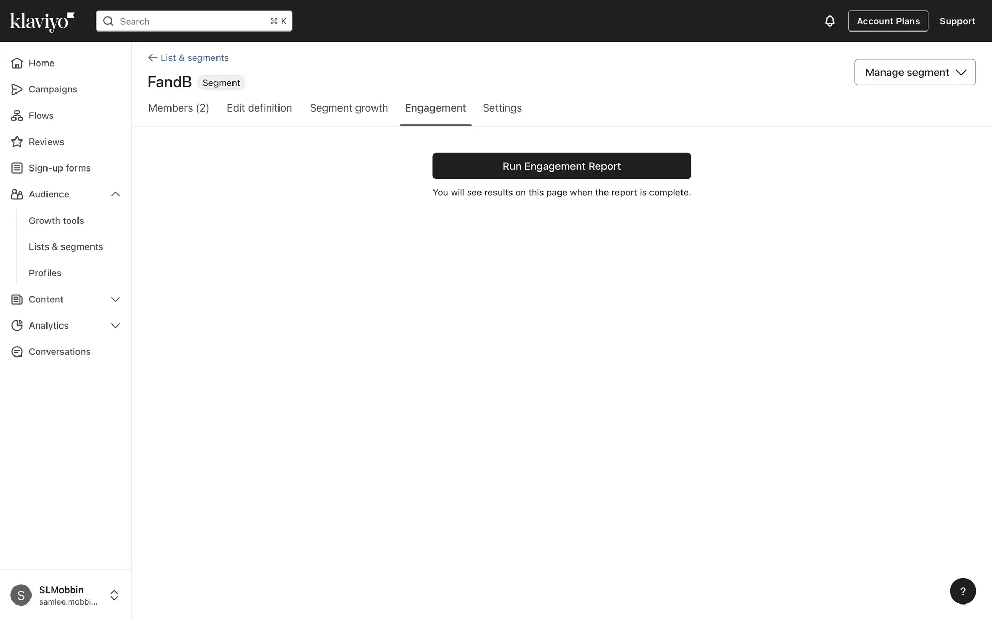
Task: Go back to List & segments
Action: (x=189, y=58)
